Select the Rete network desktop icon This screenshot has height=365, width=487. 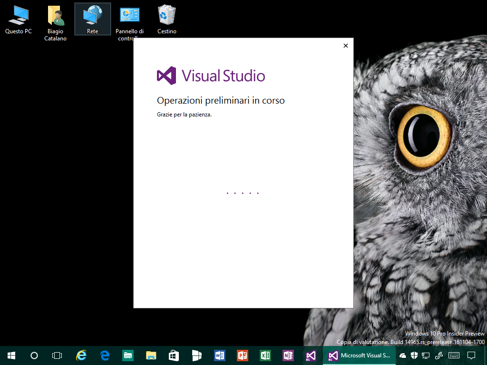click(93, 19)
